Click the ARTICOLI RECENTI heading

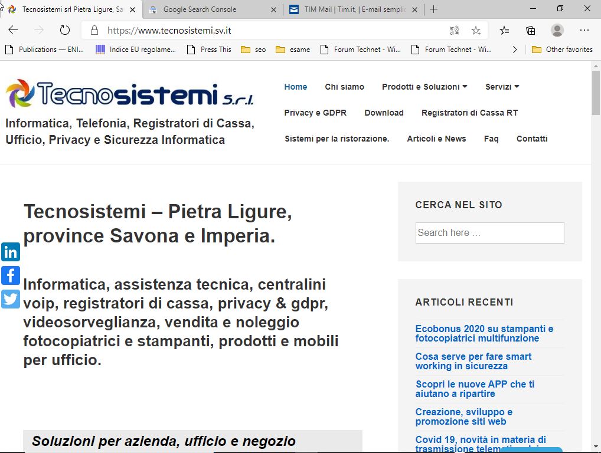(x=464, y=302)
